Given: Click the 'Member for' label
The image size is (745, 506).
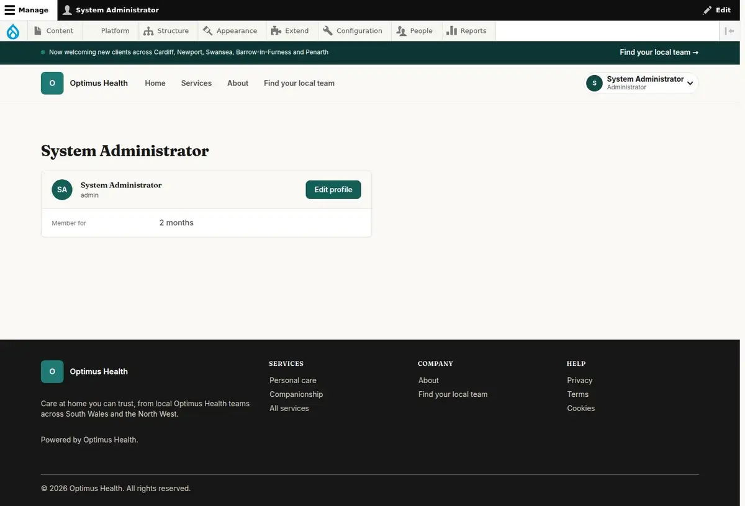Looking at the screenshot, I should [69, 223].
